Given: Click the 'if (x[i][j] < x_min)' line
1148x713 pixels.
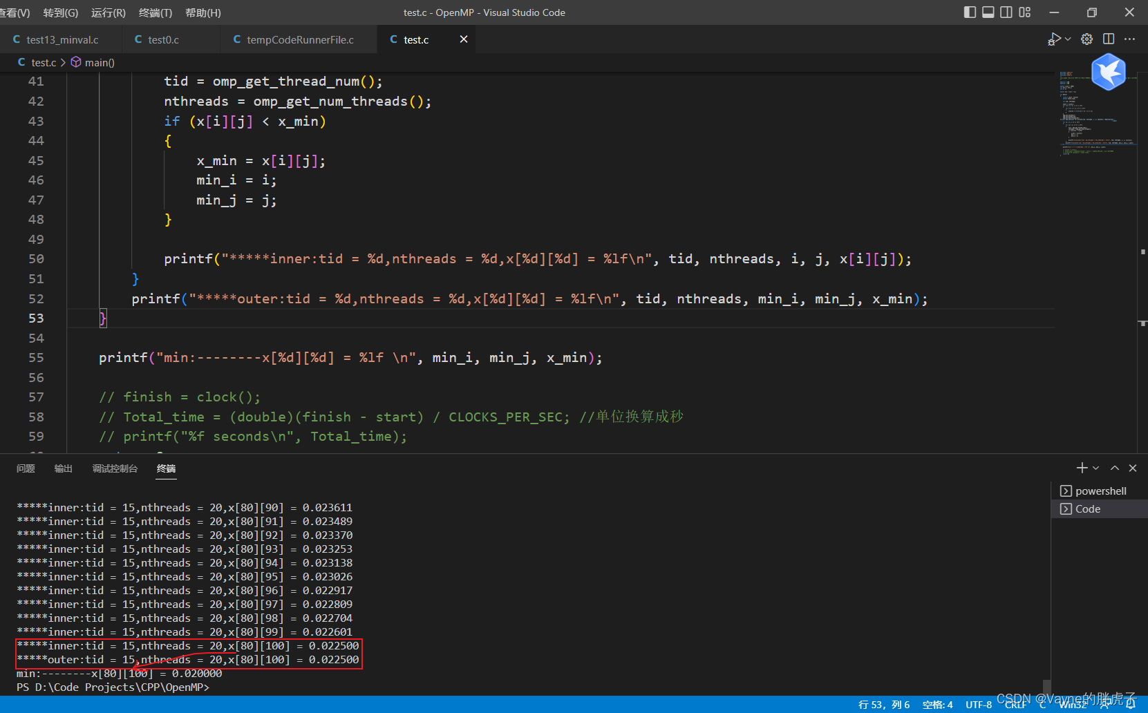Looking at the screenshot, I should 245,122.
